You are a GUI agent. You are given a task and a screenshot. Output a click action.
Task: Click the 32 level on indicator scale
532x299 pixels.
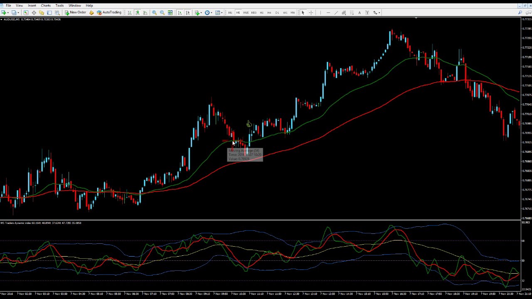(523, 281)
